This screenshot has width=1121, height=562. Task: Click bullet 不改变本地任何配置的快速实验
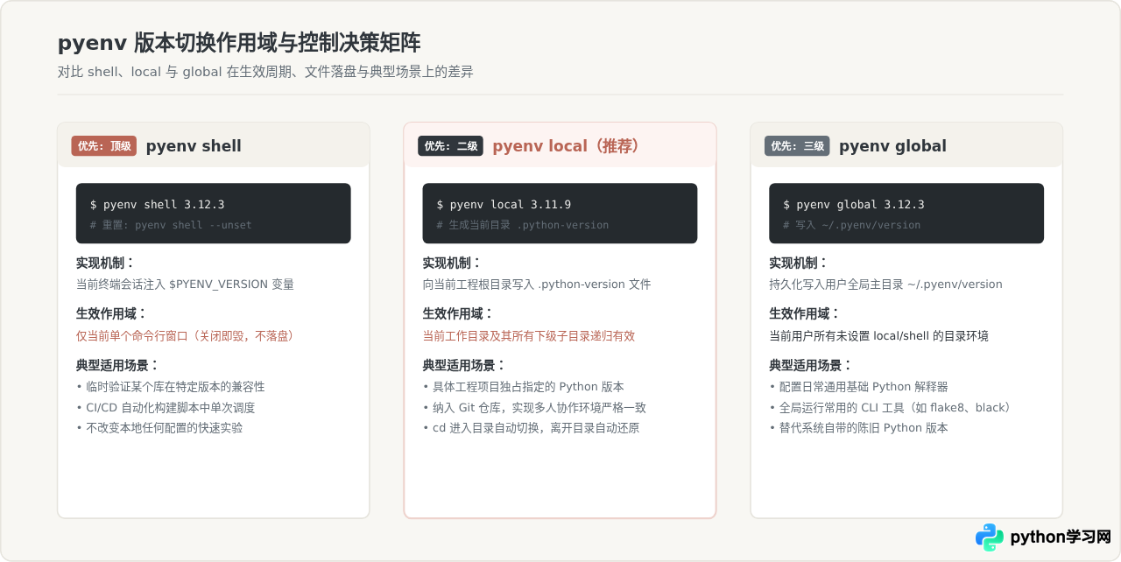(159, 428)
